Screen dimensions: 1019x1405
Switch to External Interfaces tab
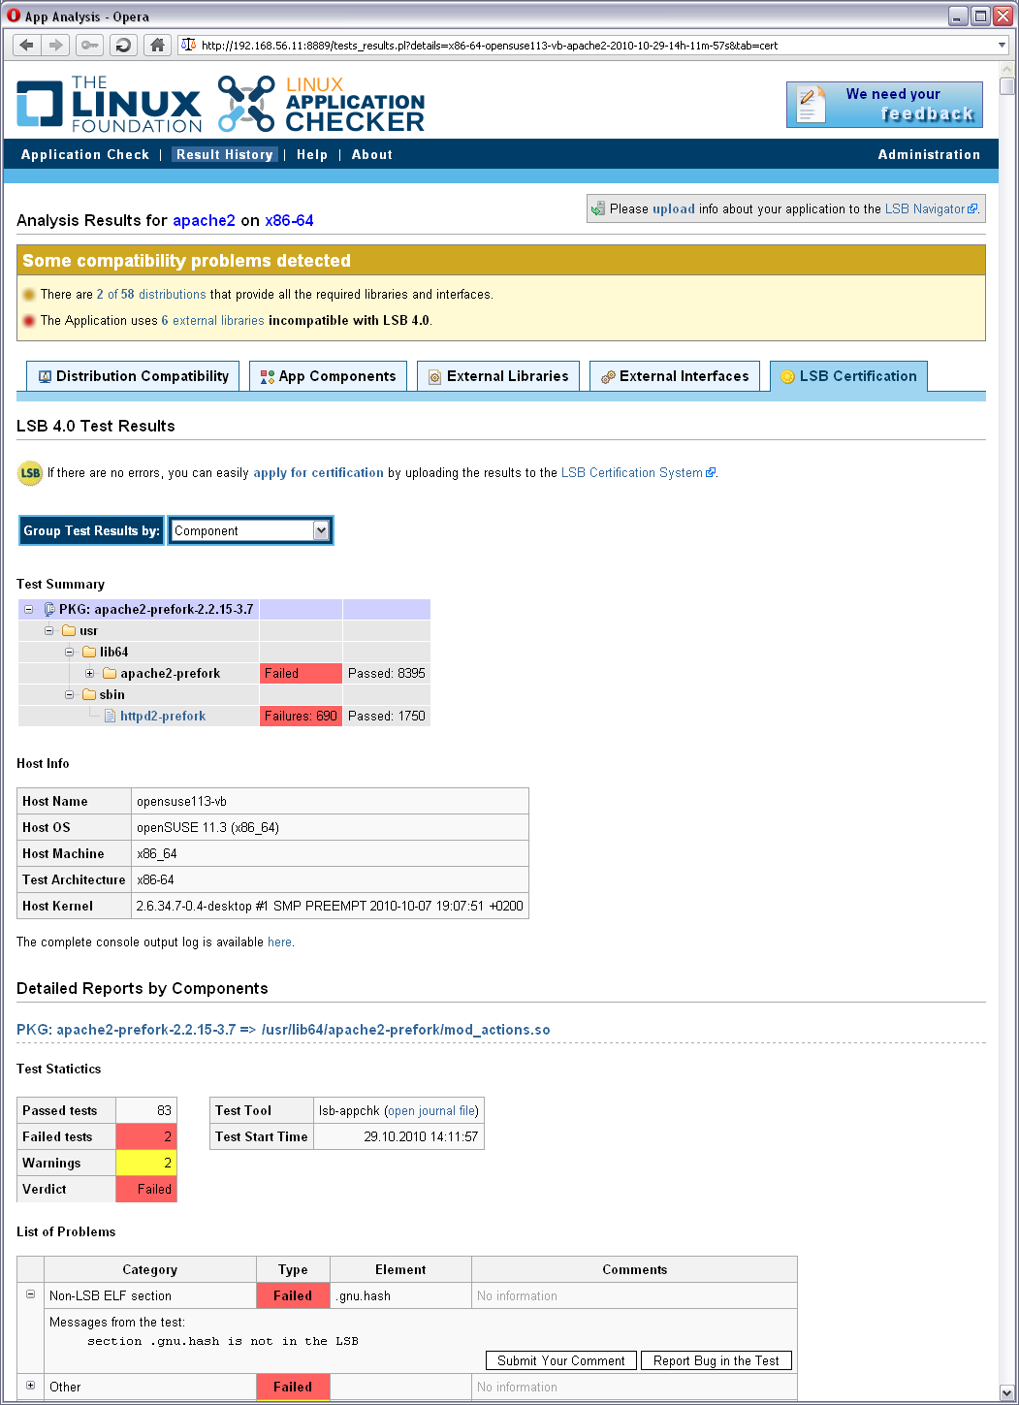click(675, 376)
